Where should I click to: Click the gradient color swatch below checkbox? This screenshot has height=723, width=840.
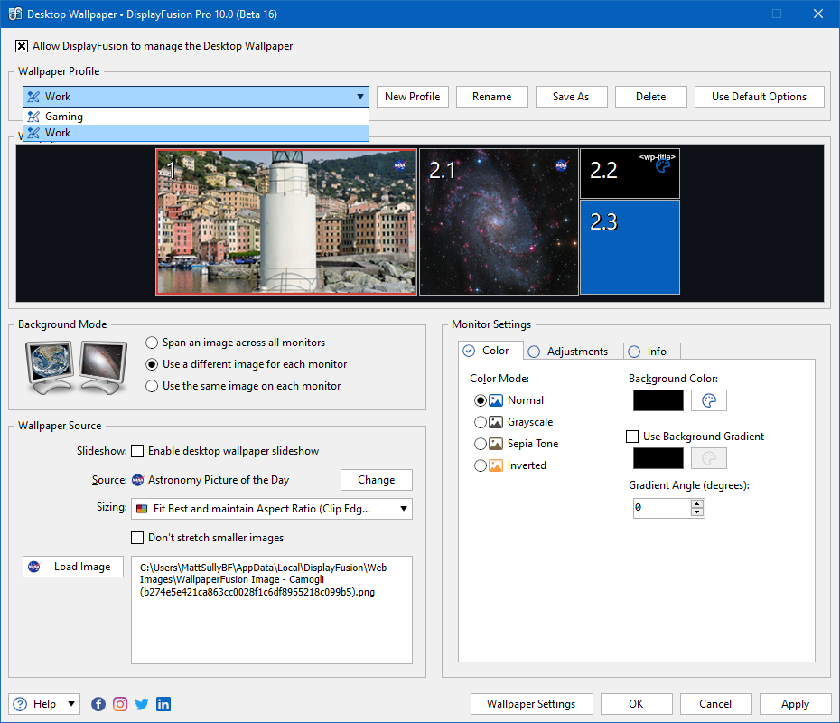[x=658, y=458]
